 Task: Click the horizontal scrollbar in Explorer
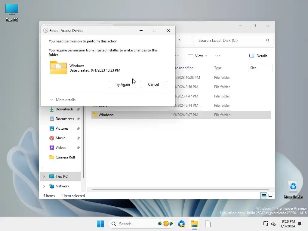point(181,190)
